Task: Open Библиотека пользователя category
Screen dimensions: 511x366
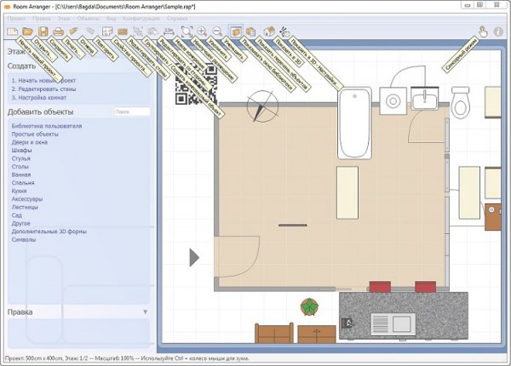Action: click(47, 126)
